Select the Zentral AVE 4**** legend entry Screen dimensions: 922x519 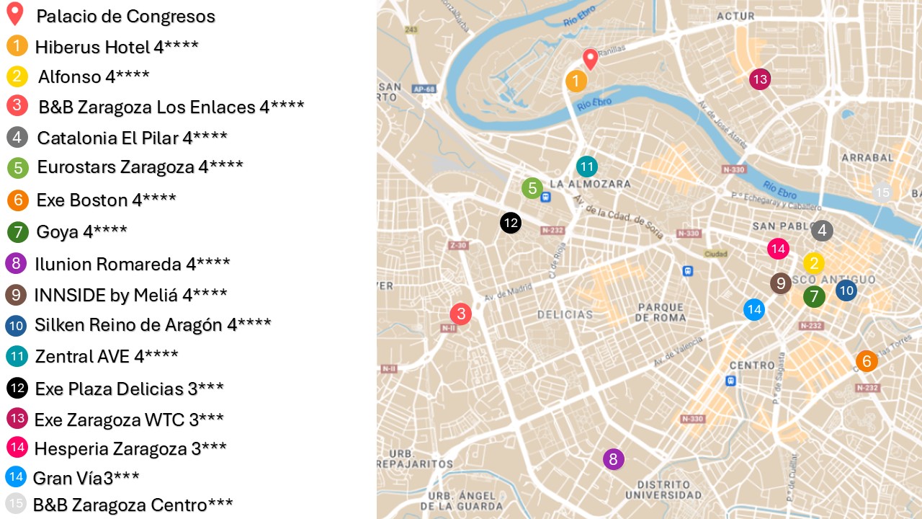tap(106, 356)
